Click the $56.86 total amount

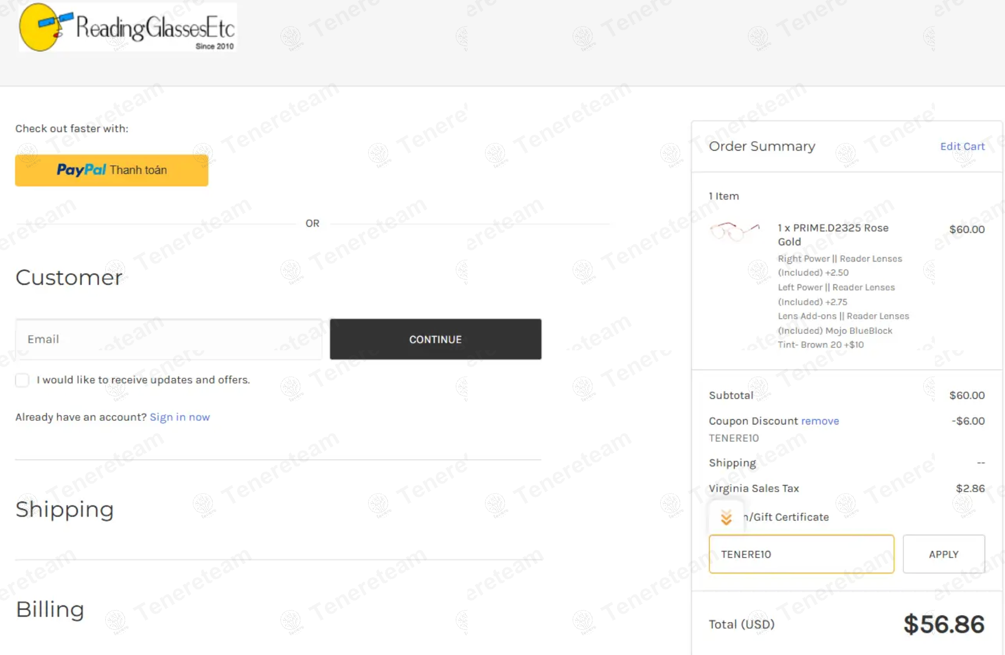point(943,624)
